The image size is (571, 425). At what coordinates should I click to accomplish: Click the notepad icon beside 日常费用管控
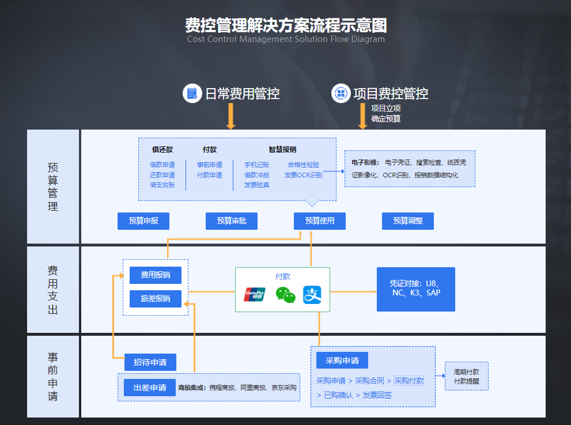coord(192,93)
